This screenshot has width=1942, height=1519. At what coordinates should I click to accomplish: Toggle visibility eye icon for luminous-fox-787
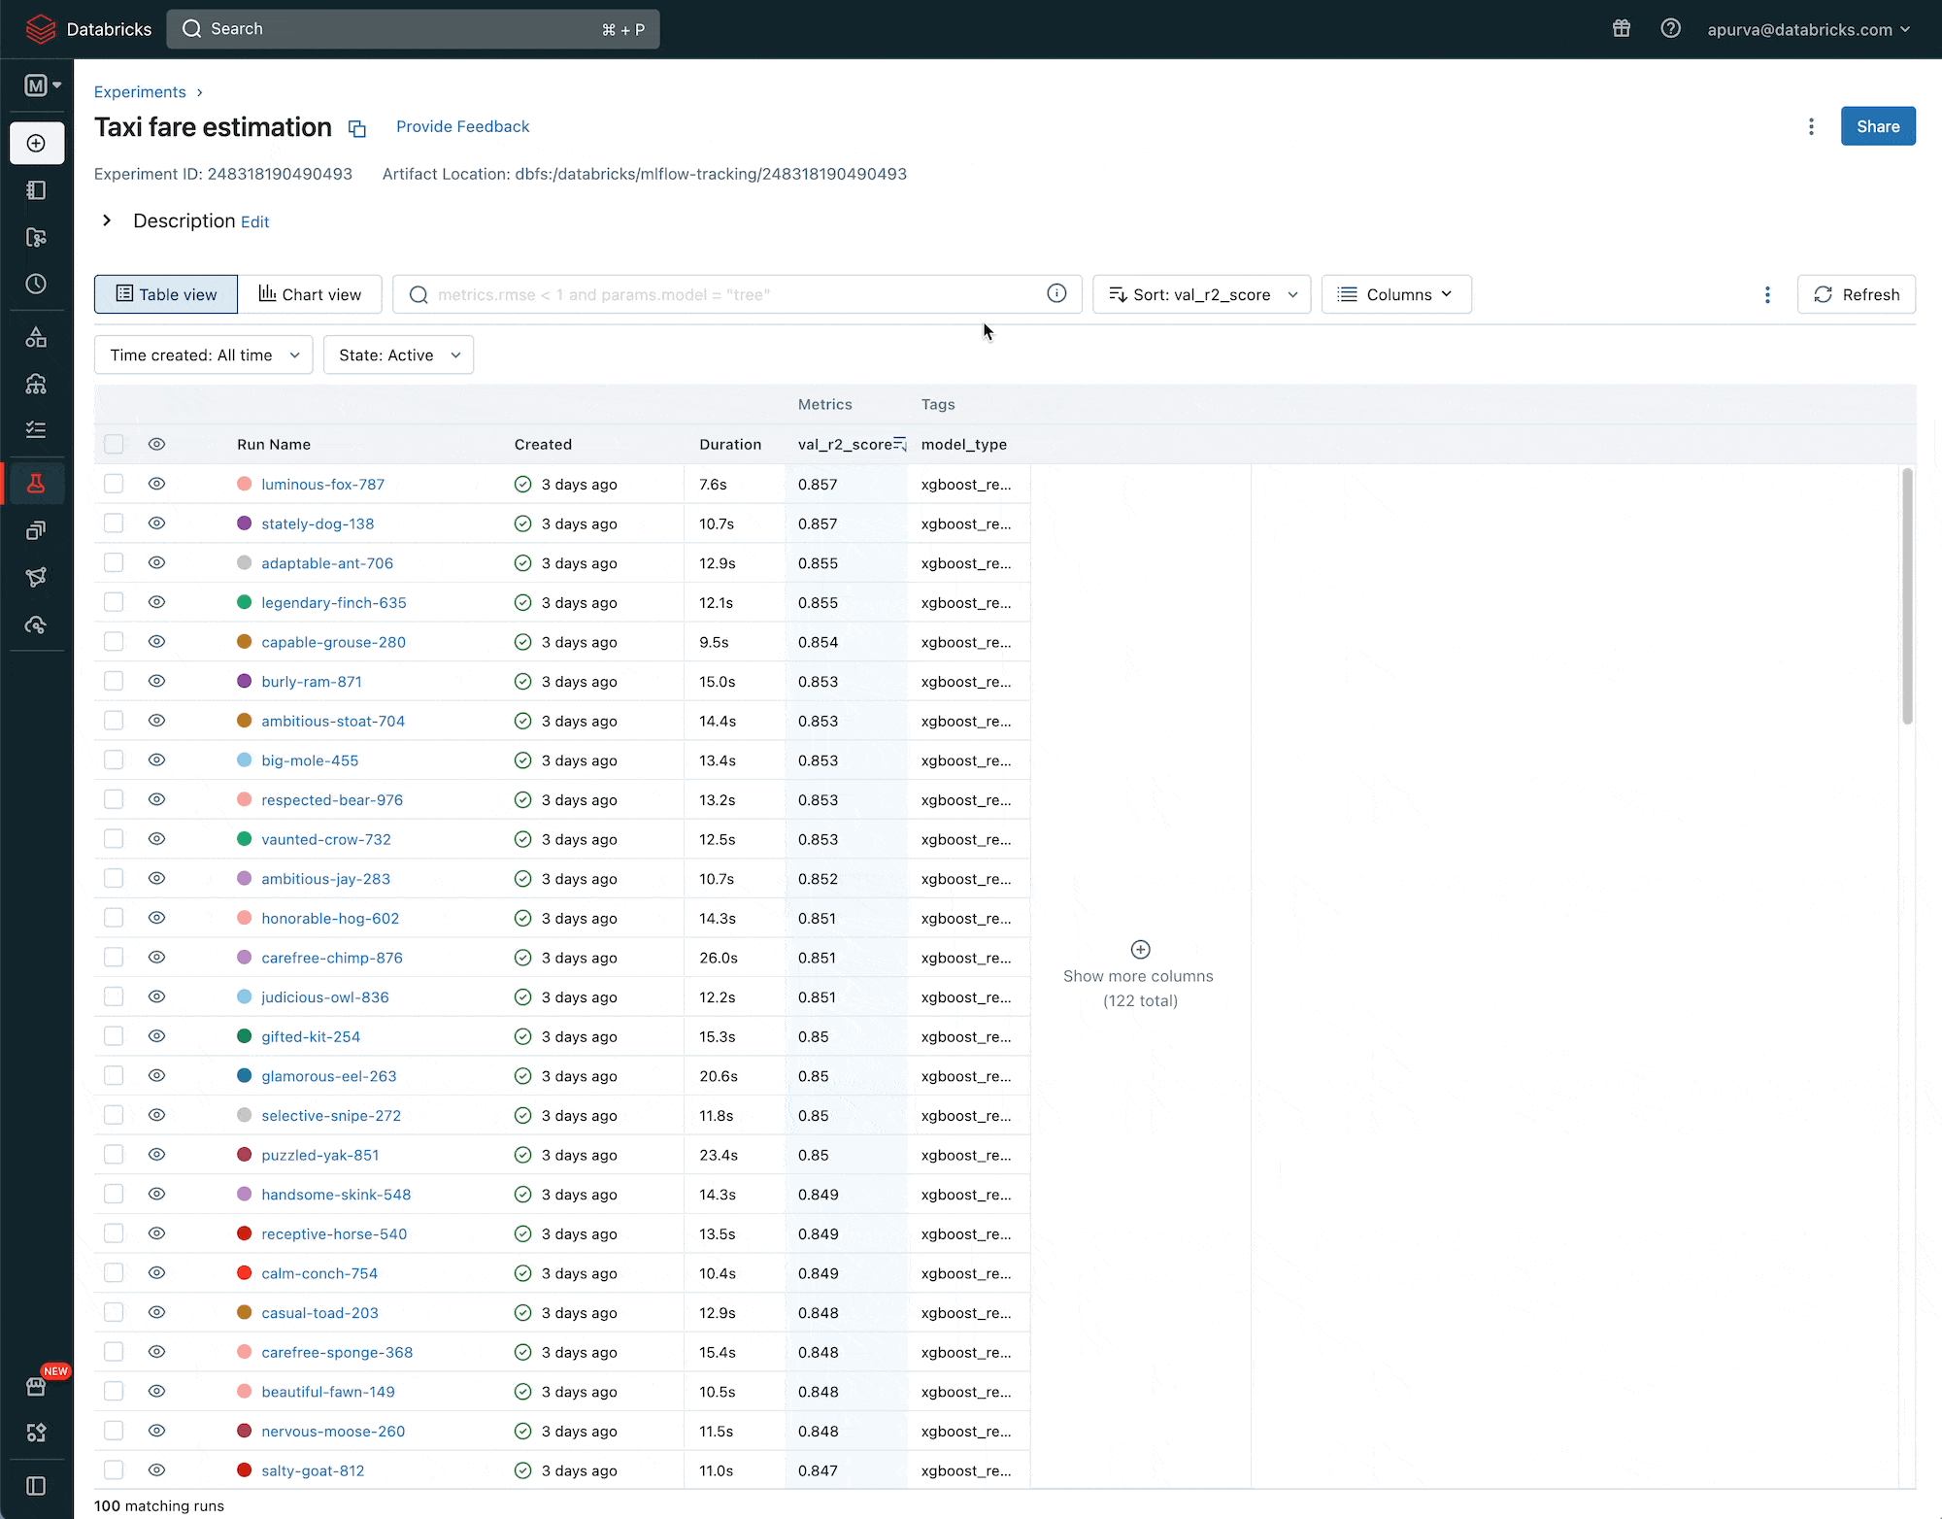click(x=156, y=483)
